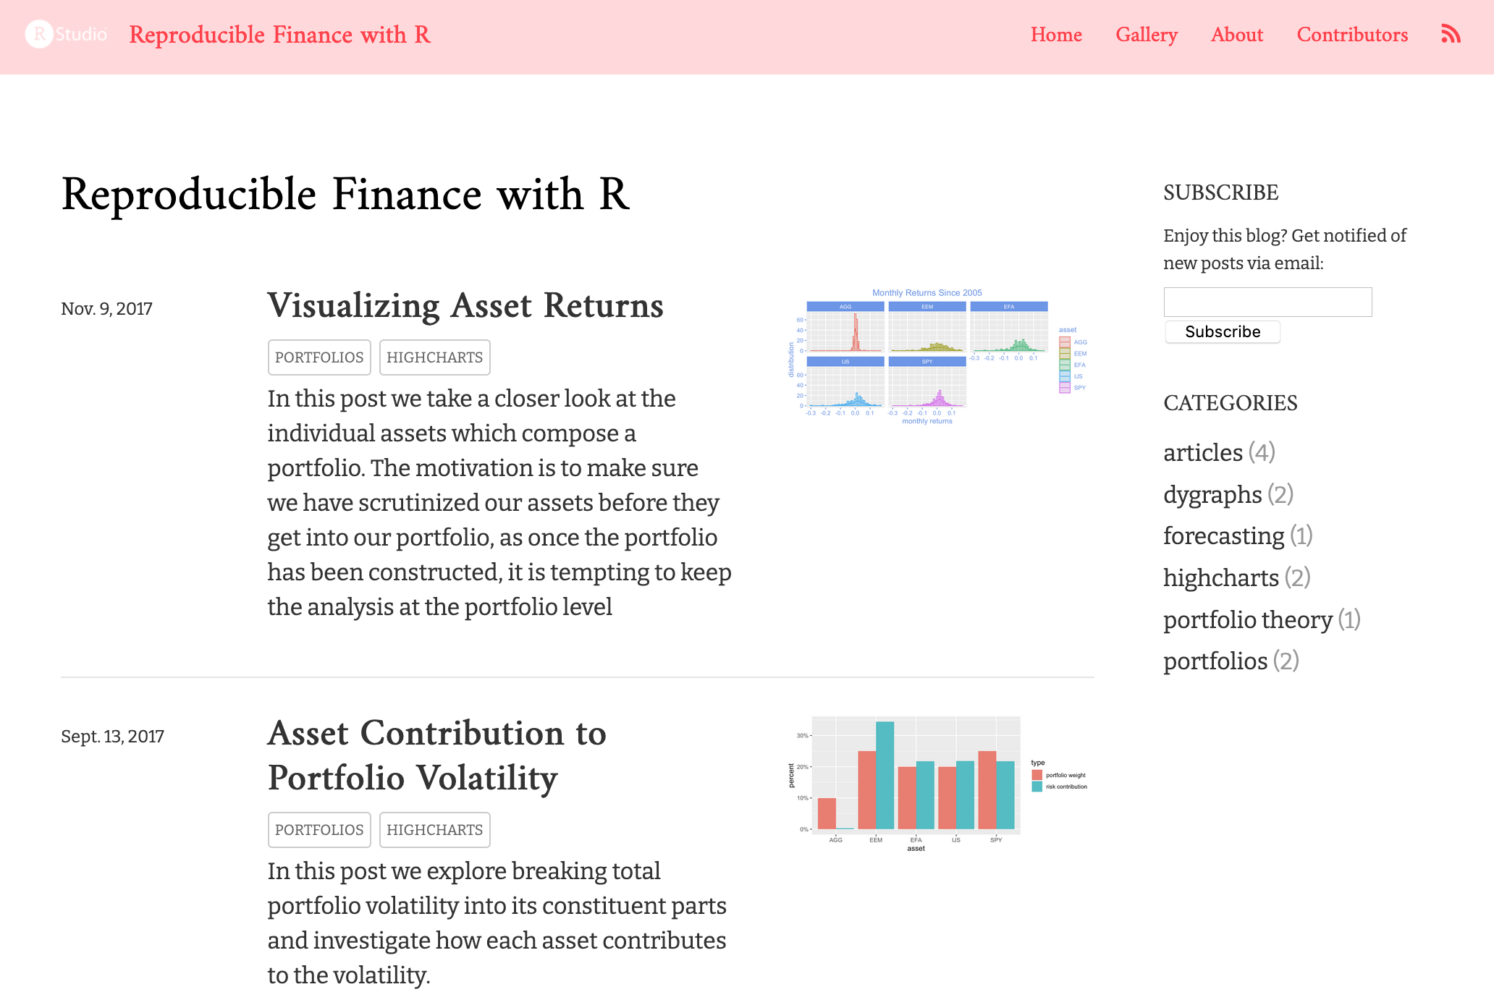The height and width of the screenshot is (1000, 1494).
Task: Go to the Gallery page
Action: point(1147,35)
